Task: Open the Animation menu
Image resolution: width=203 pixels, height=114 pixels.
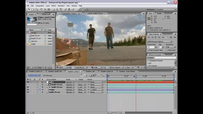Action: tap(61, 6)
